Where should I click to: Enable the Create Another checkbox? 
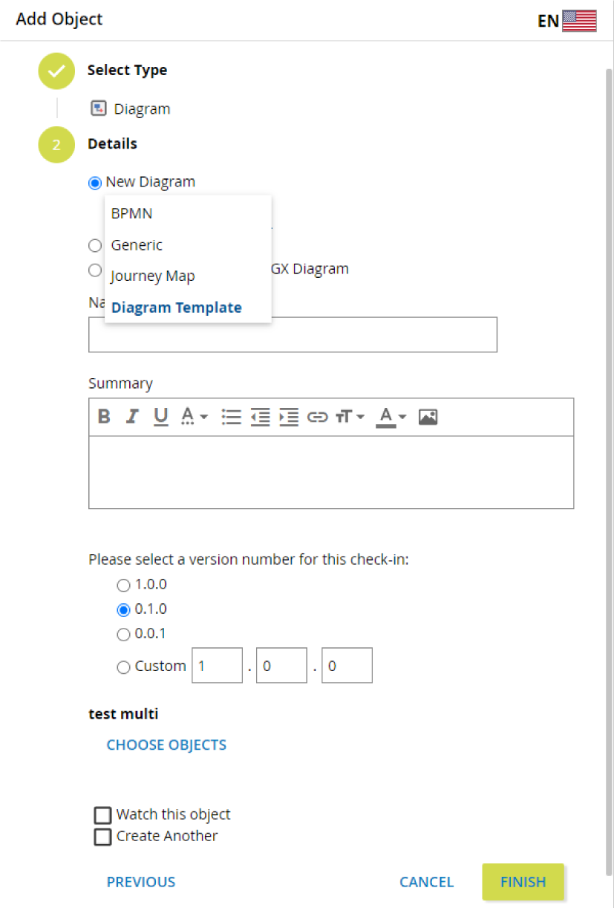[x=102, y=837]
